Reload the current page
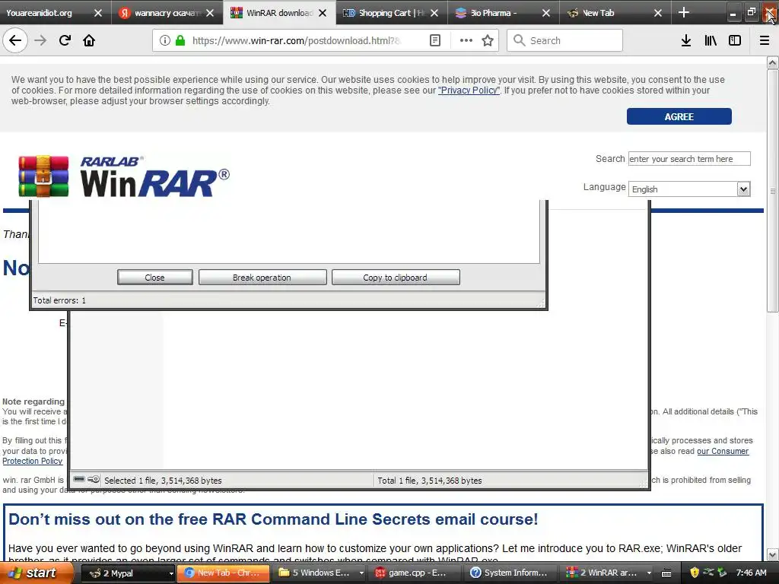779x584 pixels. tap(65, 41)
